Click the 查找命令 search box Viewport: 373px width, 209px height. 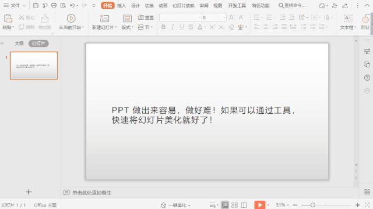click(x=292, y=5)
